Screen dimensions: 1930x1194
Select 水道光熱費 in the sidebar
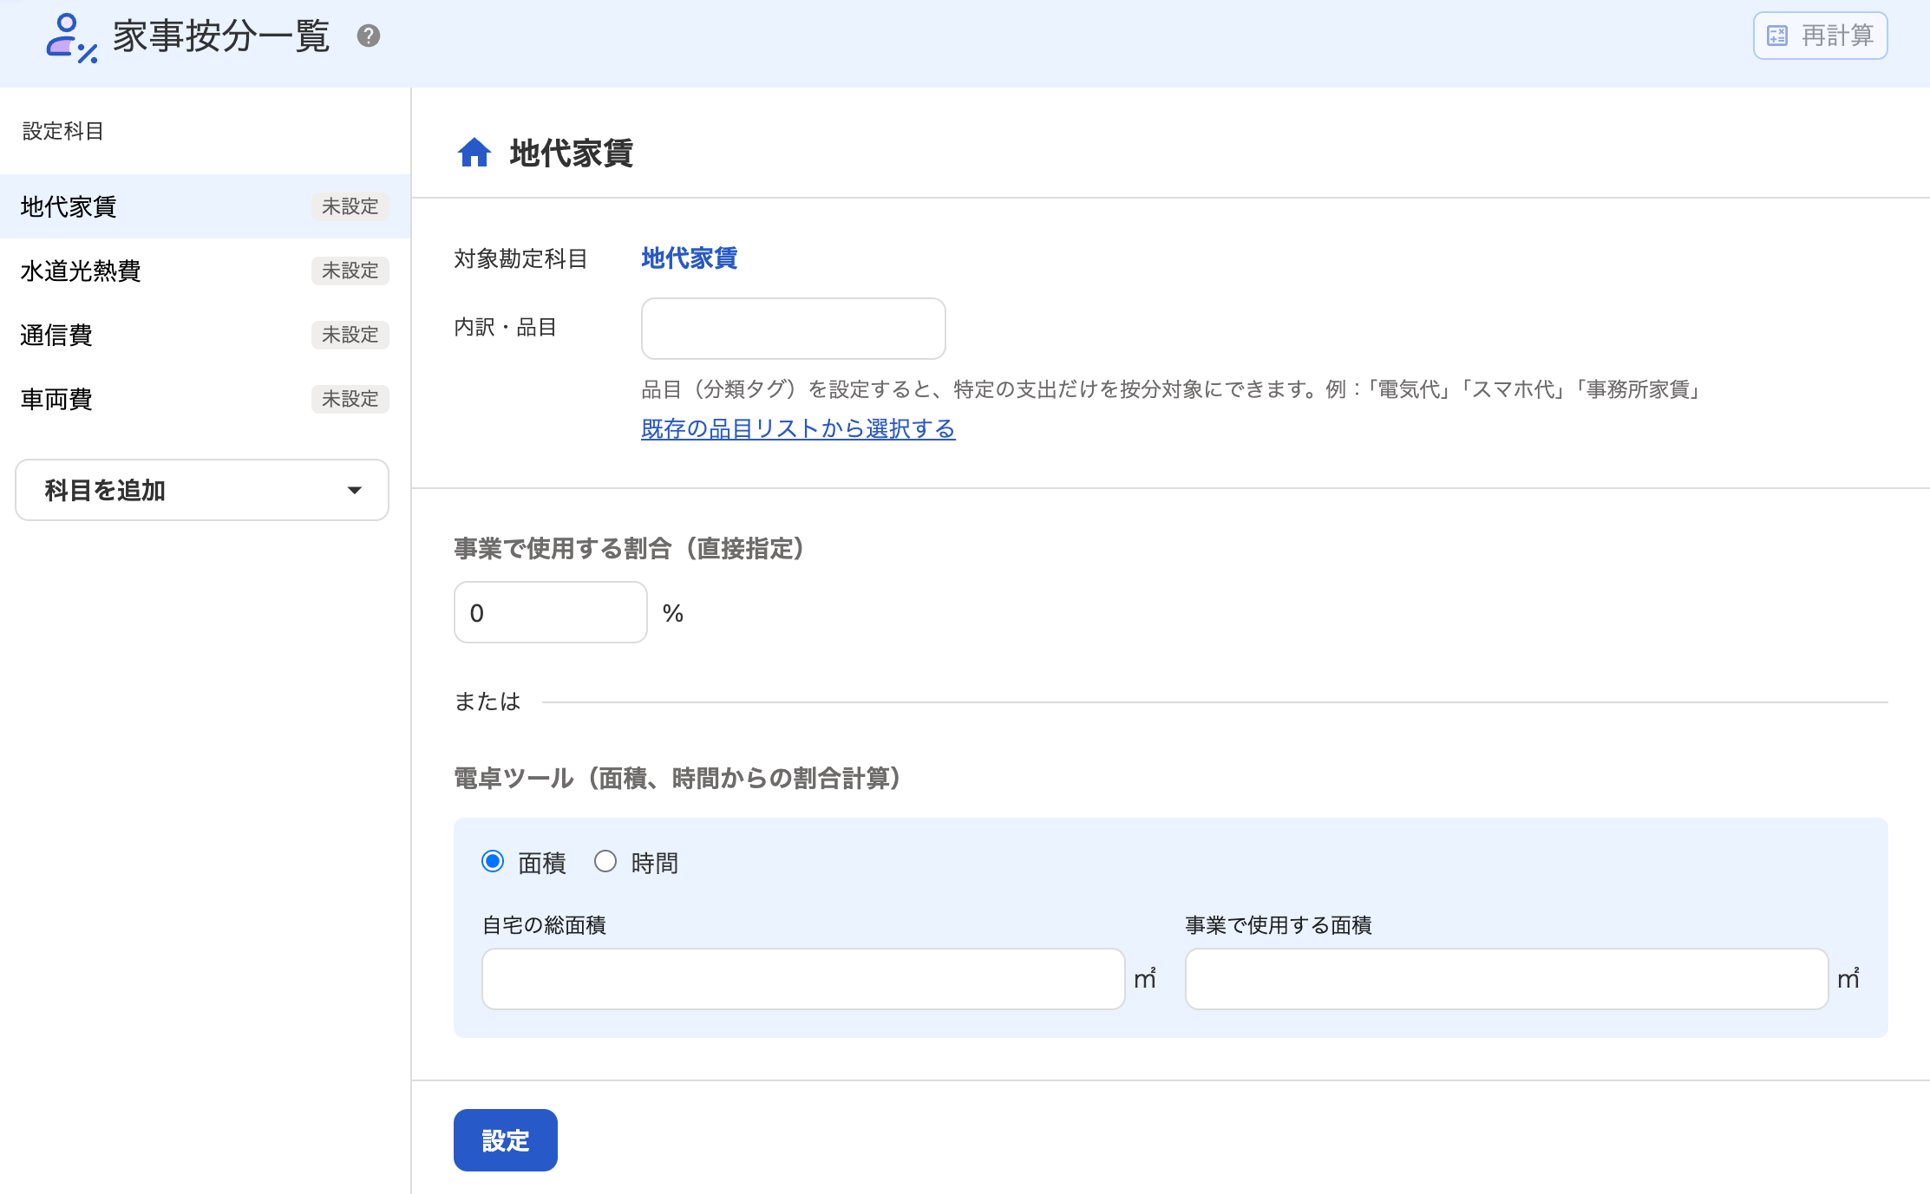click(x=205, y=271)
